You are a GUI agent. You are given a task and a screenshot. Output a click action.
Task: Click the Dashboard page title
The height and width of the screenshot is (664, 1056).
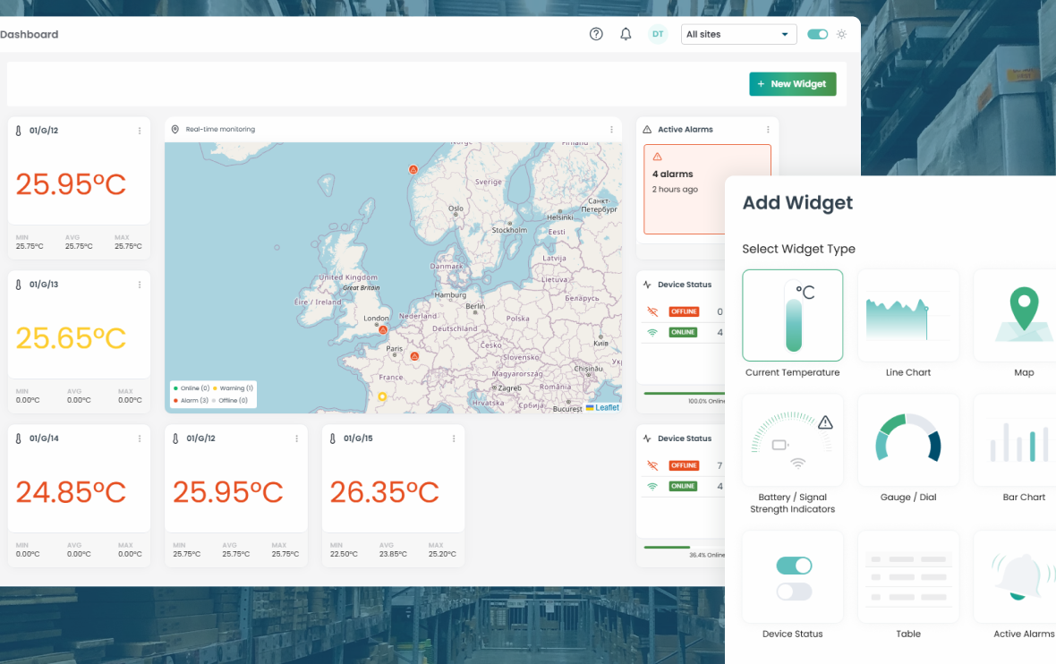click(29, 34)
